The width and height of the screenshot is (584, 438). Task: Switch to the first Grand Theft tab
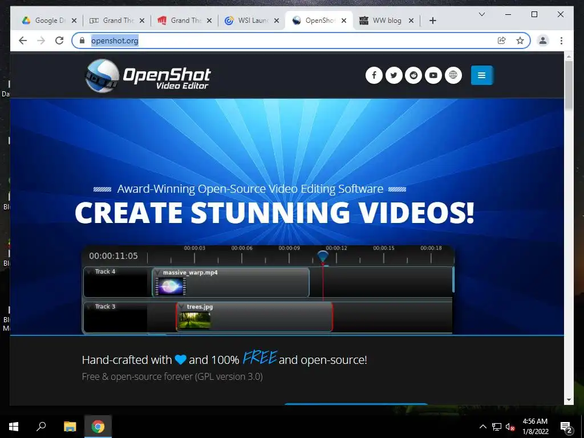tap(116, 21)
